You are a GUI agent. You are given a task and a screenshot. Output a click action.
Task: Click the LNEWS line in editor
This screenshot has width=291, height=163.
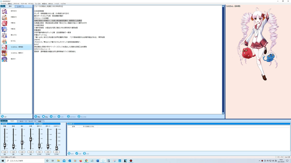point(37,40)
